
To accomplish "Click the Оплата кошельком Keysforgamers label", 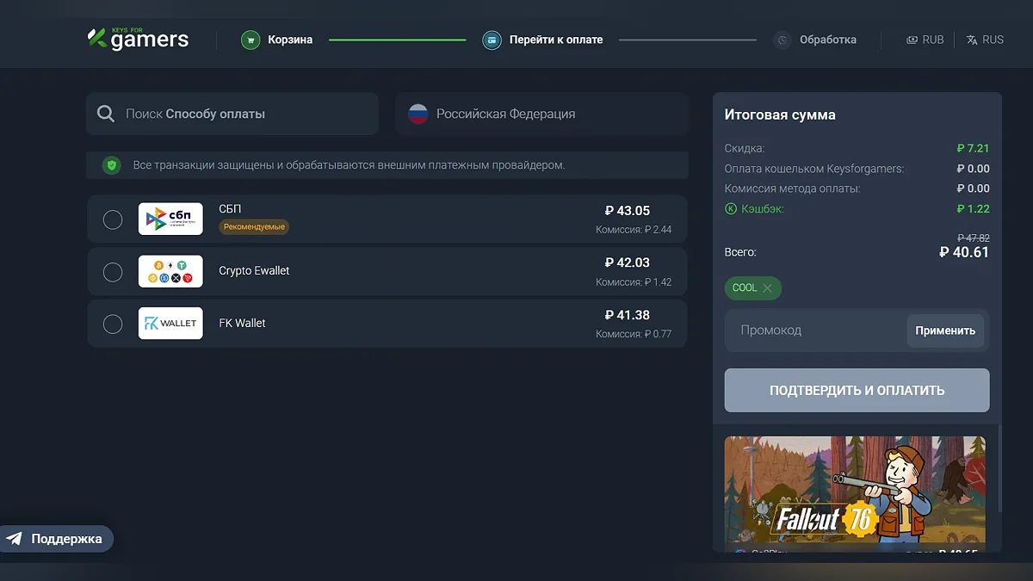I will coord(814,169).
